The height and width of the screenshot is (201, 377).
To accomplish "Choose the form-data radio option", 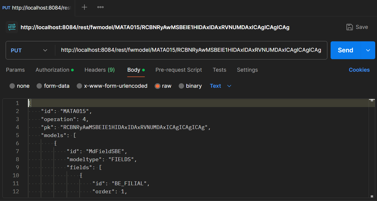I will coord(39,86).
